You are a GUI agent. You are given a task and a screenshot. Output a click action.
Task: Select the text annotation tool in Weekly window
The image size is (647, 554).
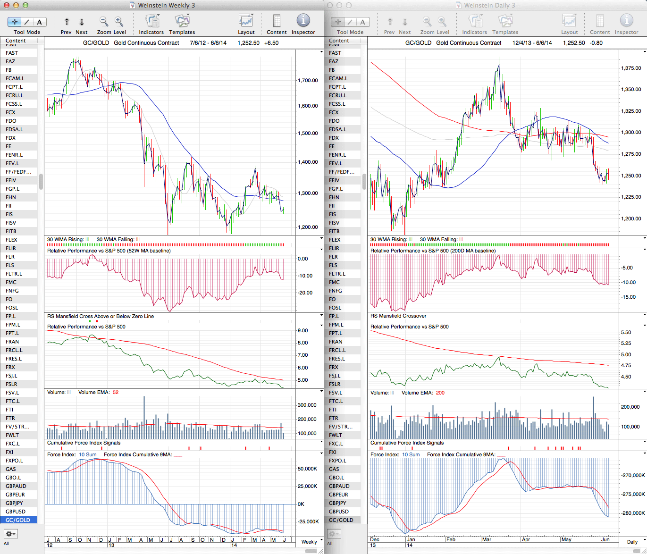pyautogui.click(x=39, y=22)
